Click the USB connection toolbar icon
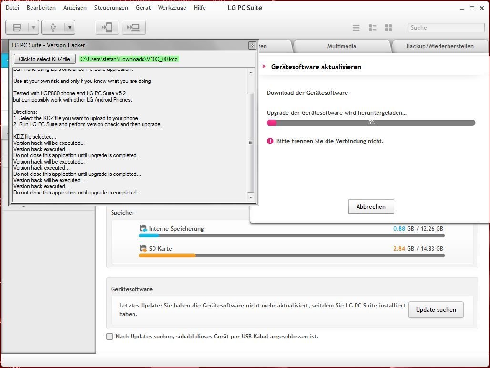Image resolution: width=490 pixels, height=368 pixels. click(53, 28)
